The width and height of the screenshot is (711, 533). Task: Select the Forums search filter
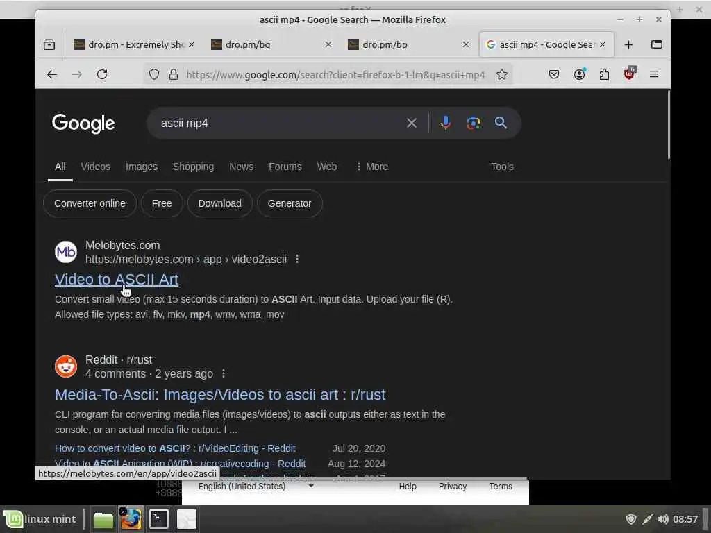[285, 167]
